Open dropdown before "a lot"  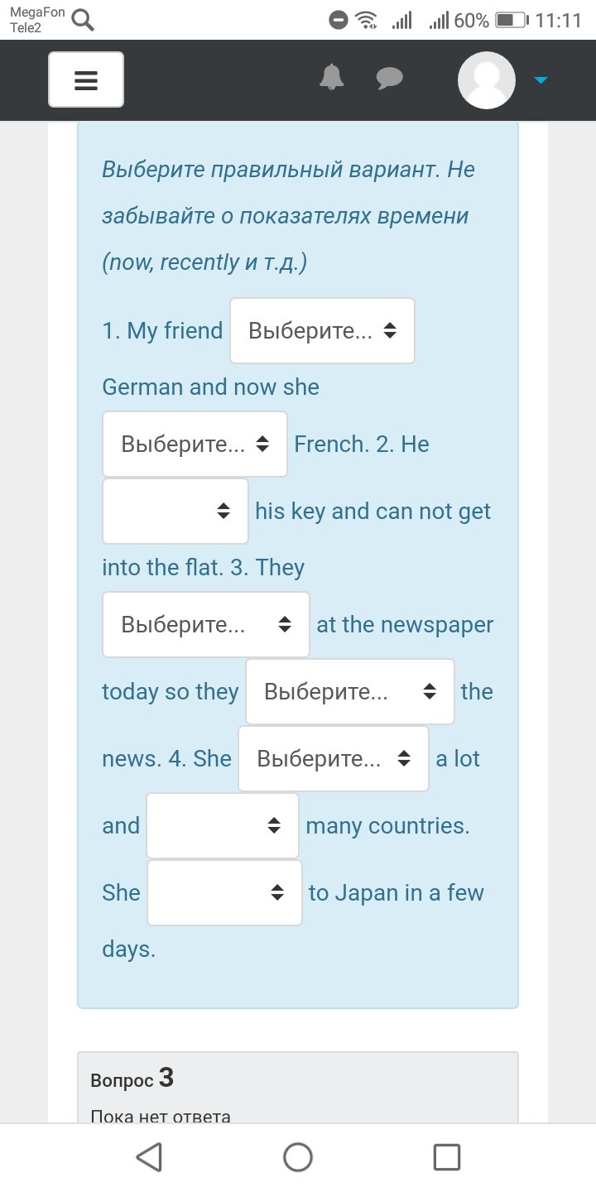[333, 759]
